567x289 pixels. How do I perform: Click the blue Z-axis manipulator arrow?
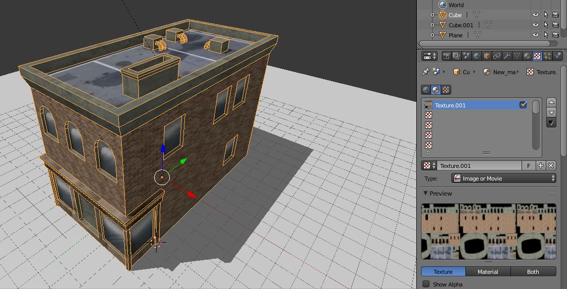click(x=163, y=149)
